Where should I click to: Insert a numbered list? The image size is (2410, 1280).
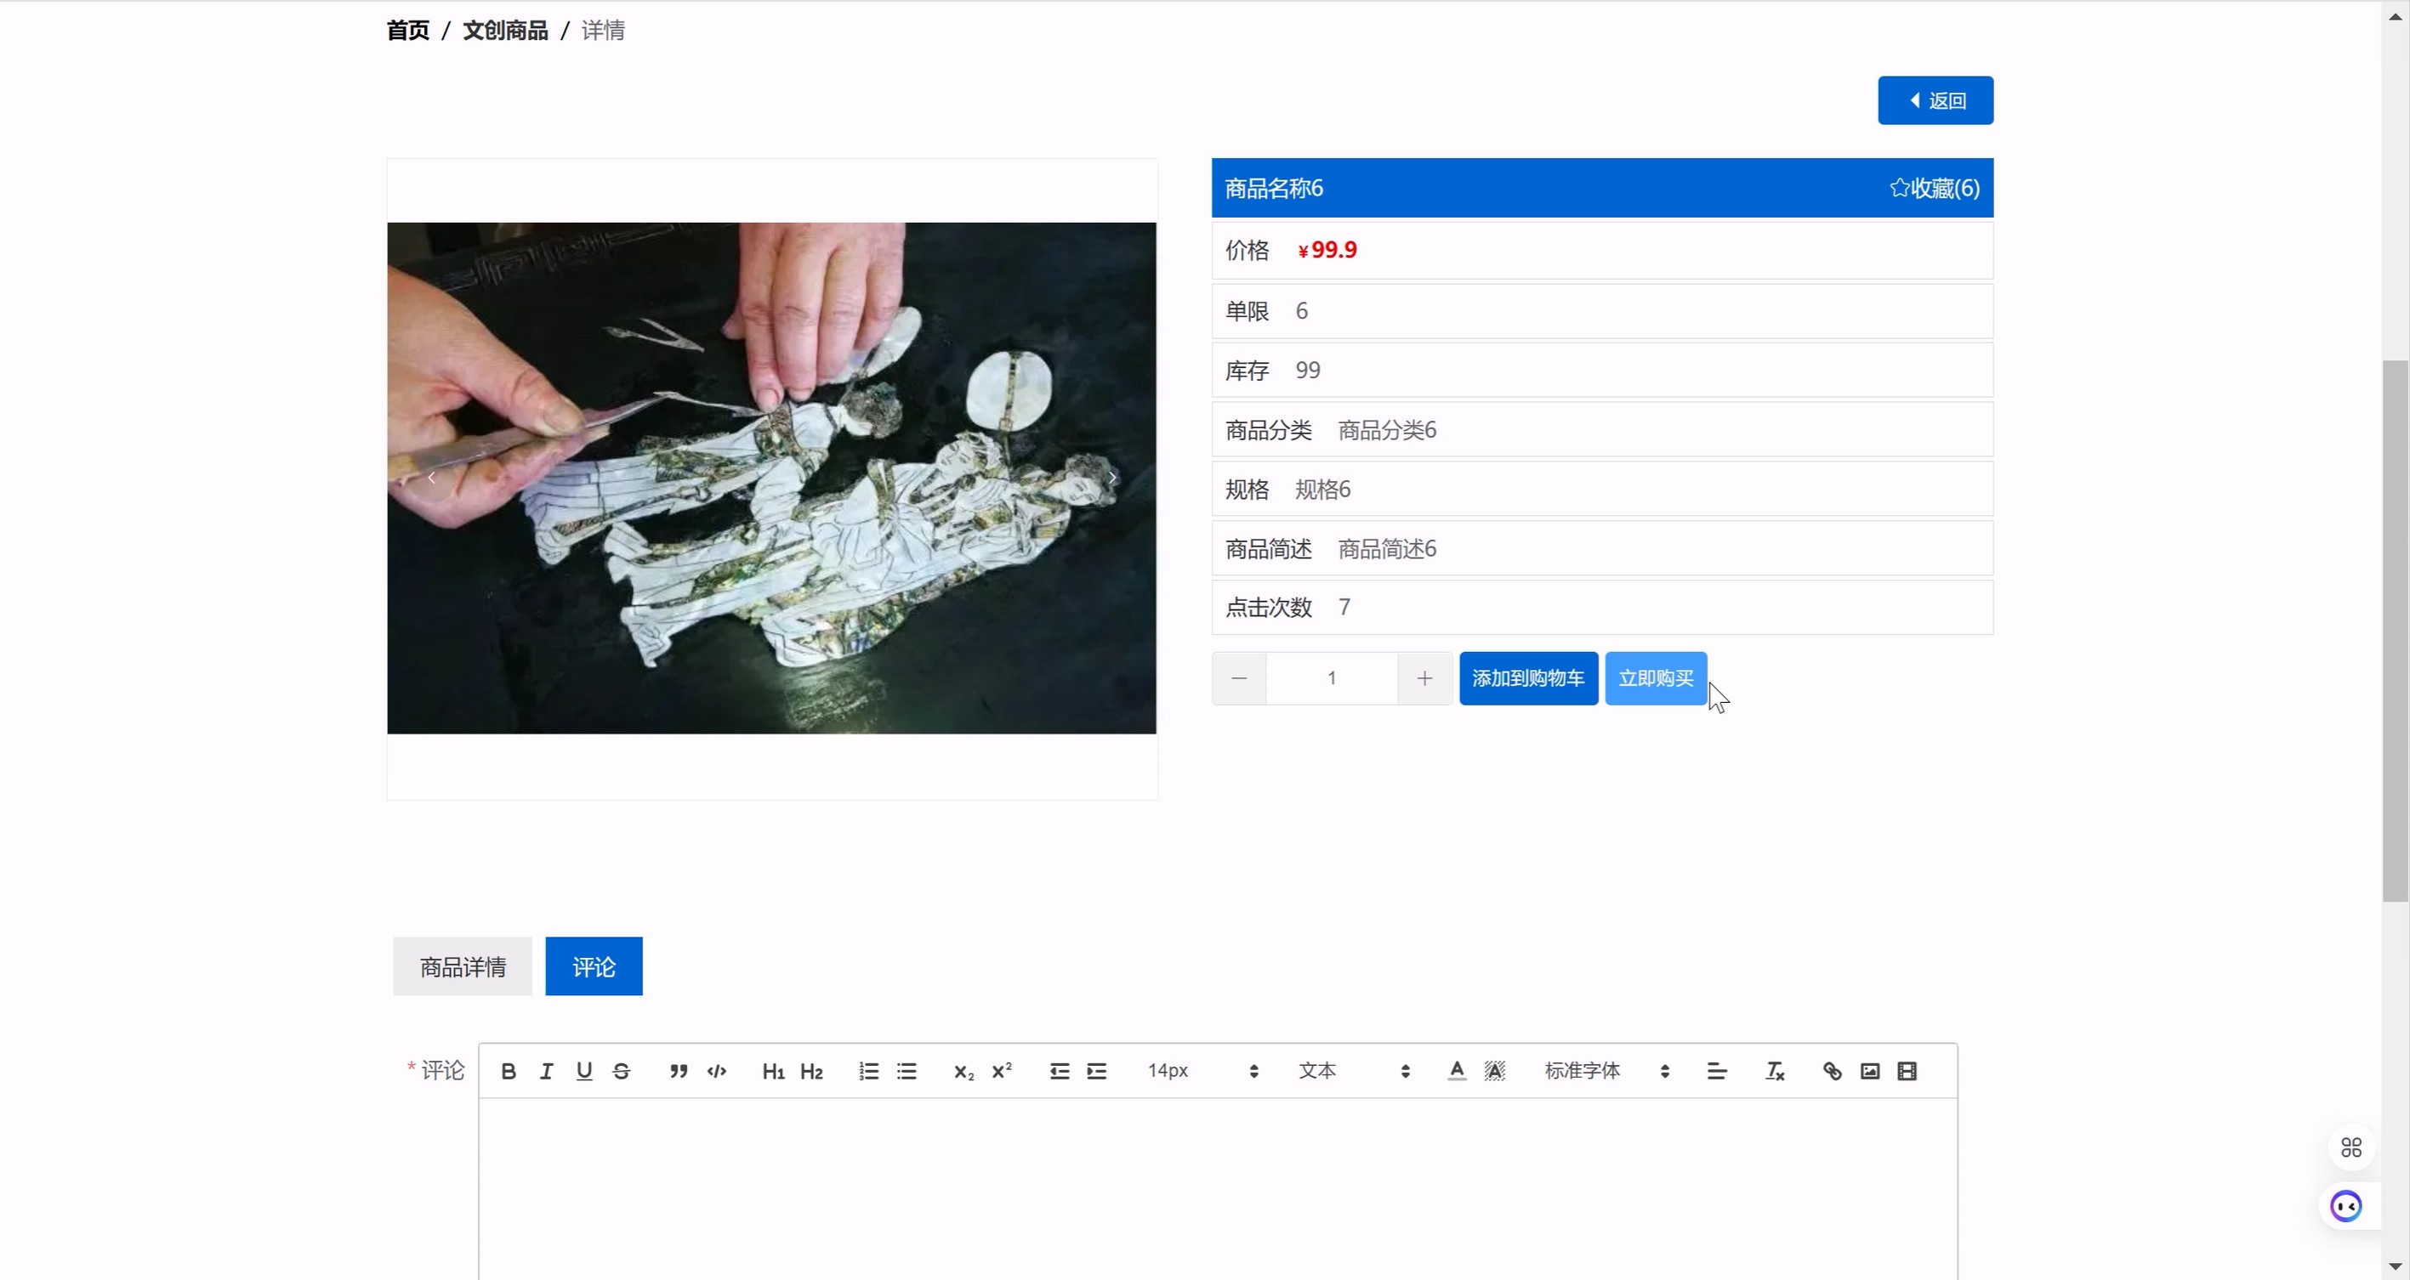tap(868, 1072)
